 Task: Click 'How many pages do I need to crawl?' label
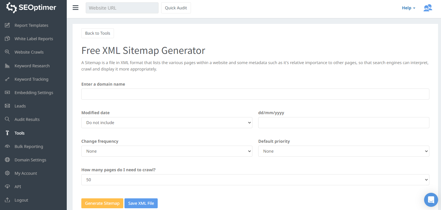119,170
